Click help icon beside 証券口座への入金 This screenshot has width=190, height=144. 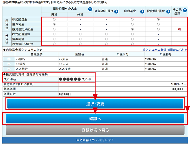pos(90,9)
